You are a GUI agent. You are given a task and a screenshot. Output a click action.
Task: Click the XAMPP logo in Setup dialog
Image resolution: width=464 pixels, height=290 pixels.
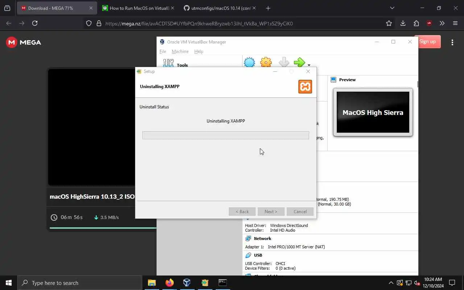point(305,87)
